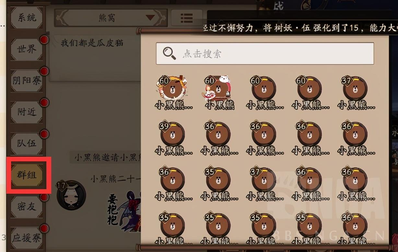Viewport: 398px width, 252px height.
Task: Select the 附近 channel tab
Action: [x=27, y=112]
